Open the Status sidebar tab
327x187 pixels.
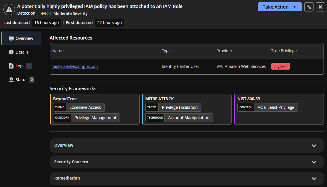(22, 80)
